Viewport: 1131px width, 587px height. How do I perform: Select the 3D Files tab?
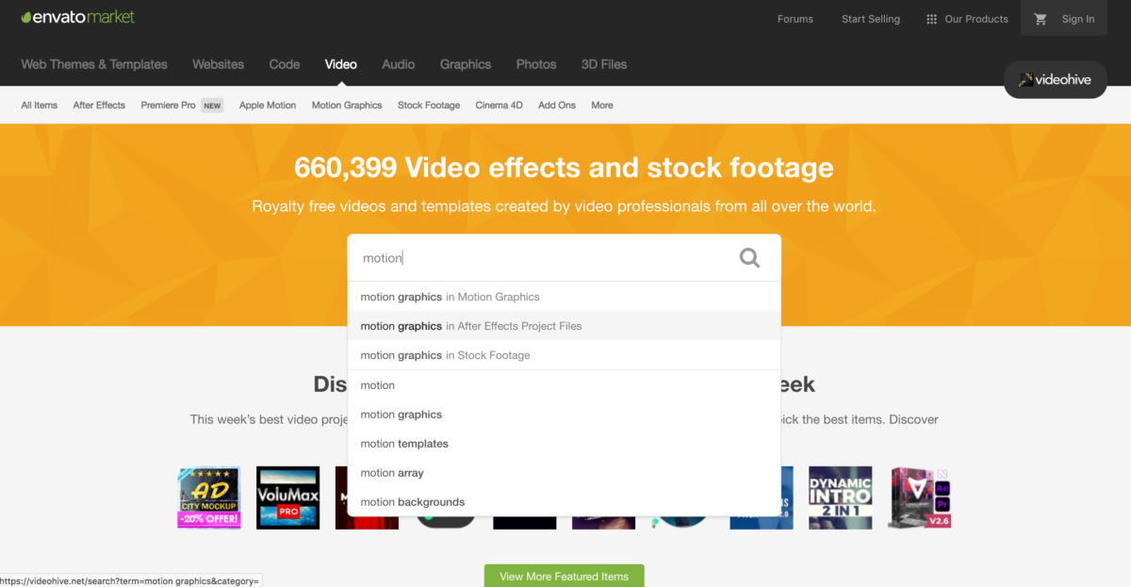[x=604, y=64]
